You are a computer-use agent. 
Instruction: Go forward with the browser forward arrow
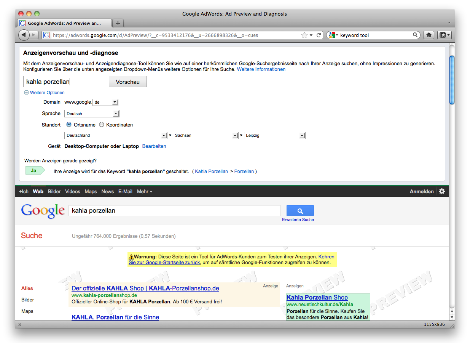coord(34,35)
